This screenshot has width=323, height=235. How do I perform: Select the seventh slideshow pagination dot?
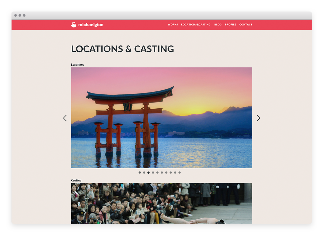[x=166, y=173]
